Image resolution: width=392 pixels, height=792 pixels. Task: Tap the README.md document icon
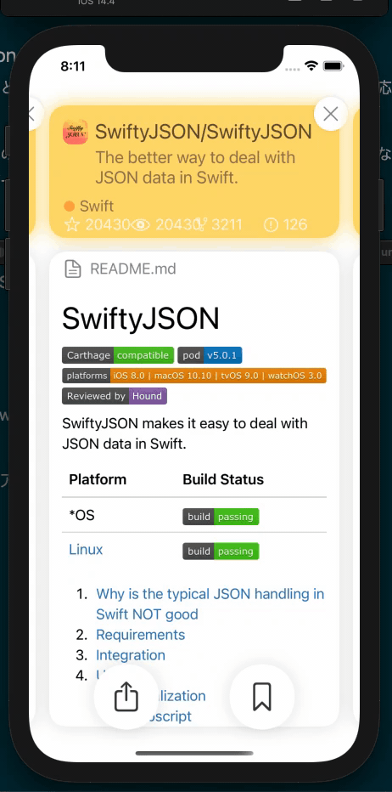(x=73, y=269)
